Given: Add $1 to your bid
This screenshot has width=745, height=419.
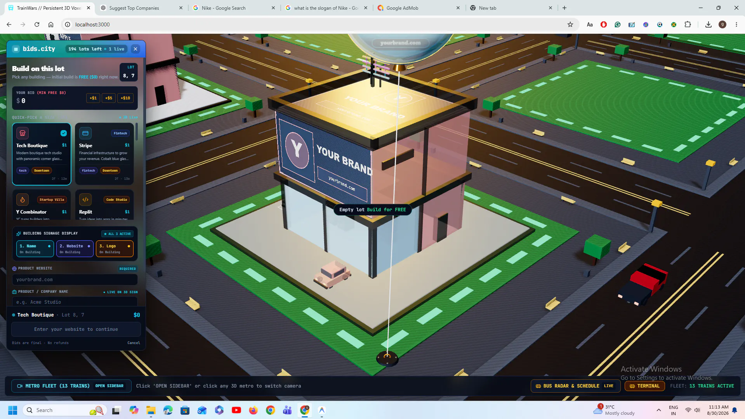Looking at the screenshot, I should point(93,98).
